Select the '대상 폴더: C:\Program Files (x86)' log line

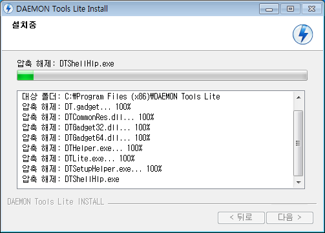click(121, 96)
